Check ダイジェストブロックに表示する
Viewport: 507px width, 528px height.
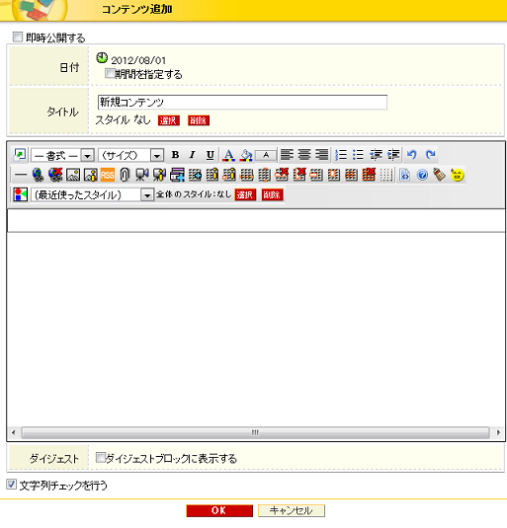click(100, 457)
